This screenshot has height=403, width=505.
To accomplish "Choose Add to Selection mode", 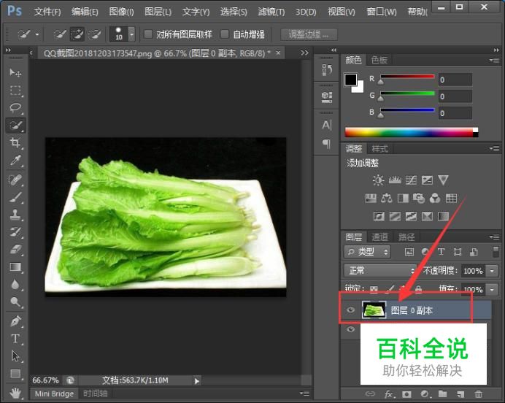I will [x=77, y=34].
